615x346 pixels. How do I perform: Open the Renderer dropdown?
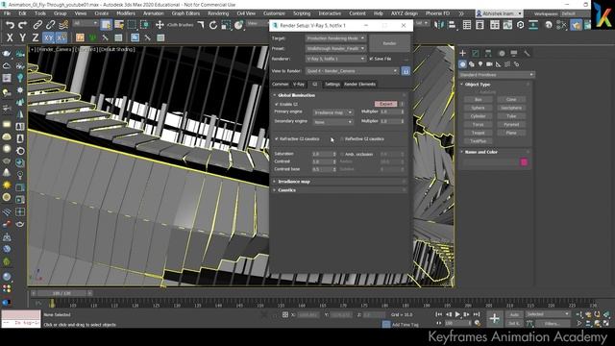coord(335,59)
